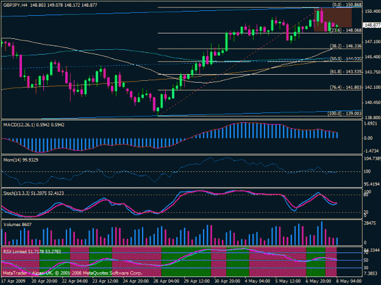Viewport: 381px width, 285px height.
Task: Click the RSX Limited indicator label
Action: click(32, 252)
